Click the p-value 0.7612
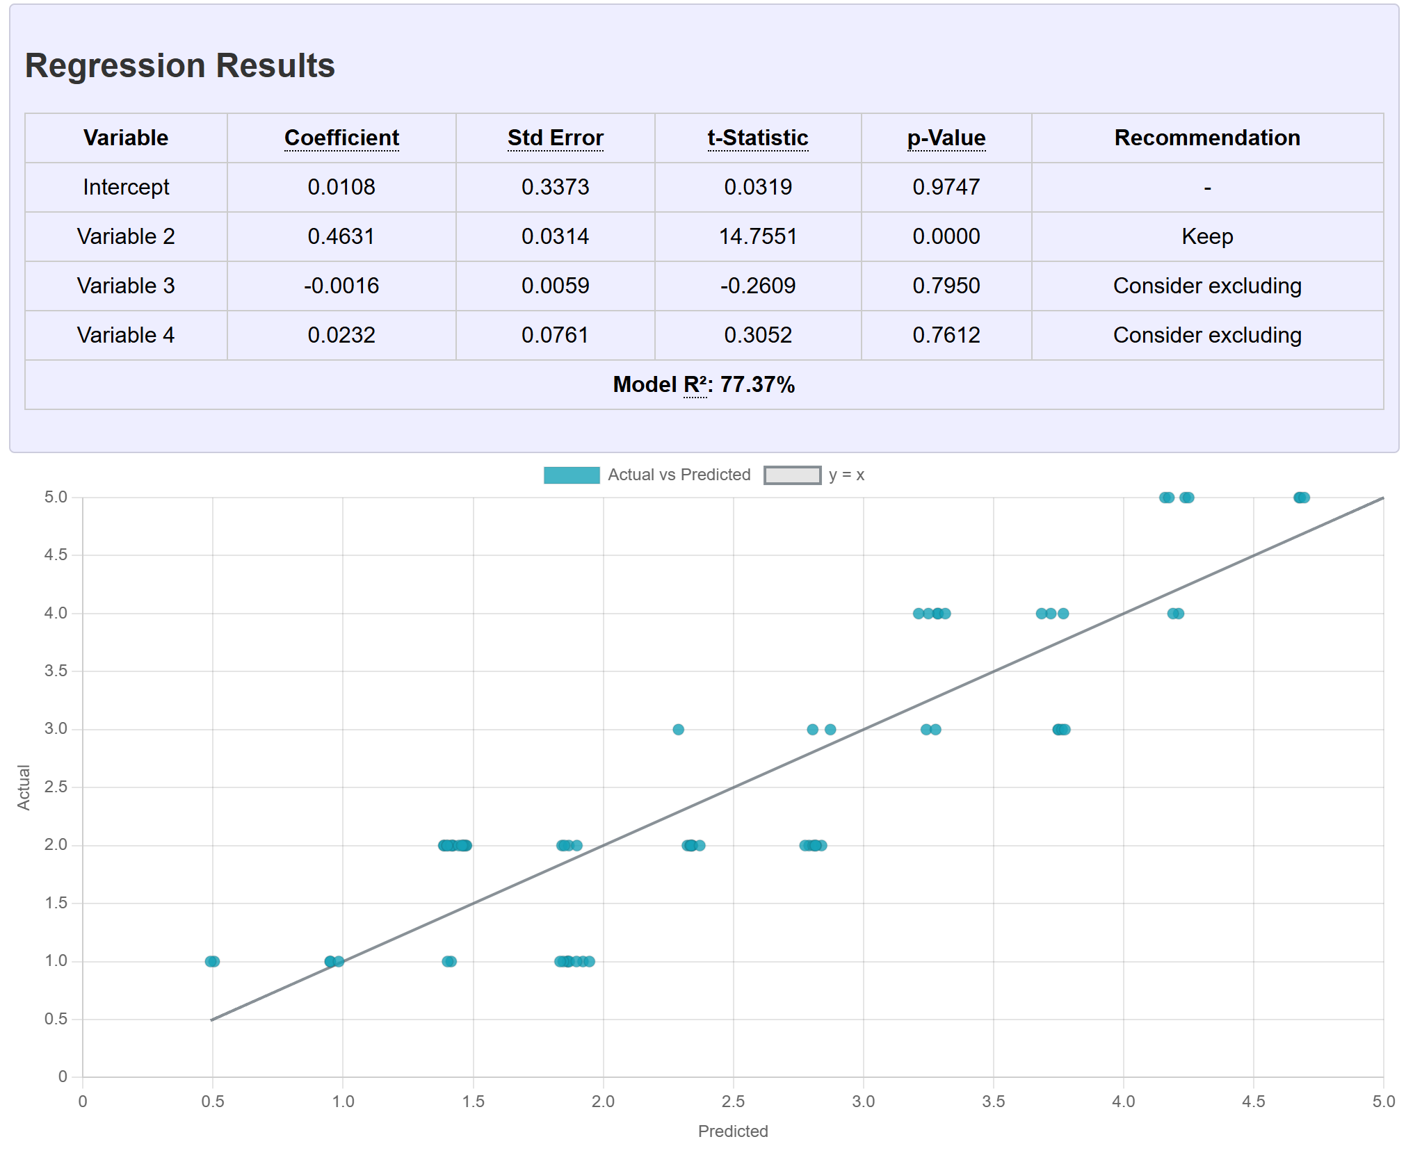Screen dimensions: 1422x1162 946,335
